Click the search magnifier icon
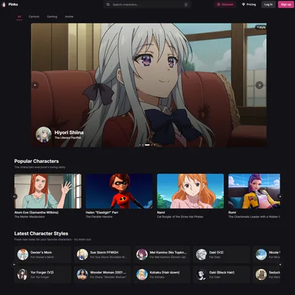Viewport: 295px width, 295px height. tap(108, 4)
